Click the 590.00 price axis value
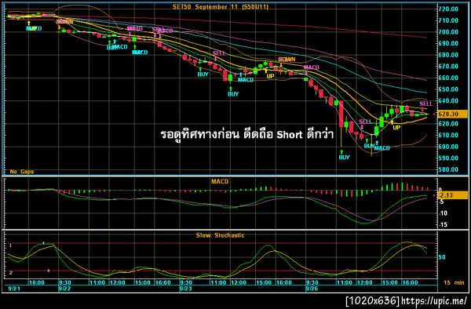The image size is (471, 309). click(448, 158)
